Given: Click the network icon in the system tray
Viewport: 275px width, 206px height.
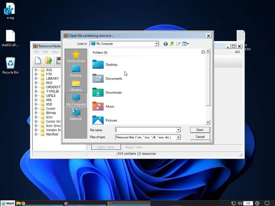Looking at the screenshot, I should (233, 203).
